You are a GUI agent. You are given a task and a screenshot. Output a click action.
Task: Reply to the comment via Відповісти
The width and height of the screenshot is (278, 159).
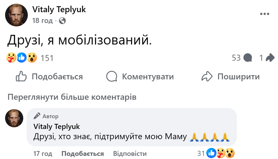(x=130, y=154)
